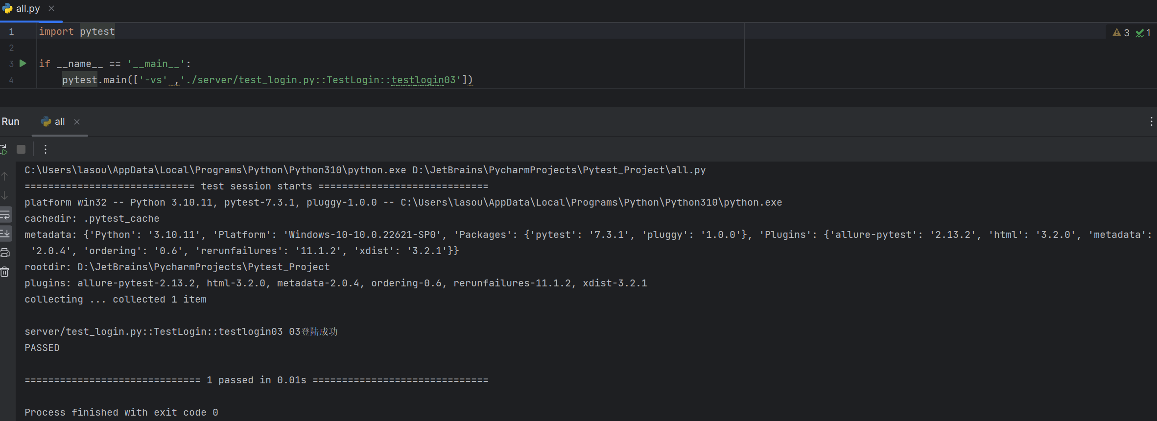1157x421 pixels.
Task: Click the Down the Stack Trace arrow
Action: pos(5,195)
